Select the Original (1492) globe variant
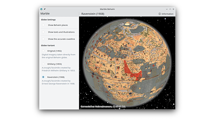215x120 pixels. pos(43,51)
